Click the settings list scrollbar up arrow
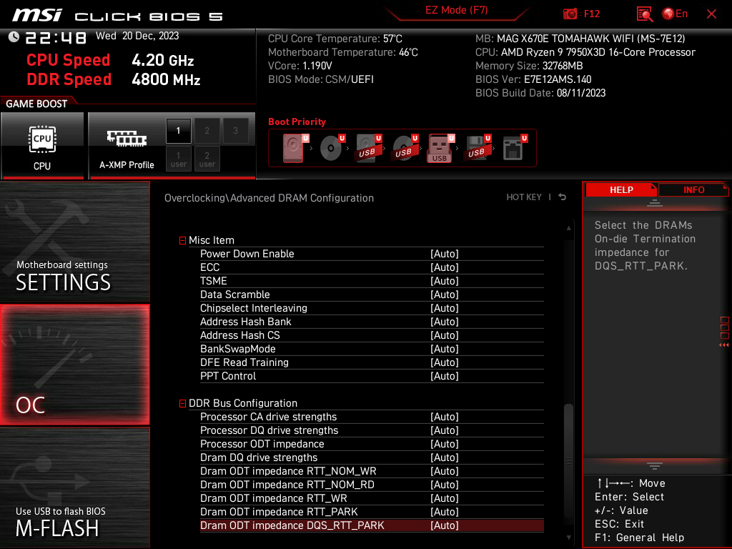 [x=568, y=228]
